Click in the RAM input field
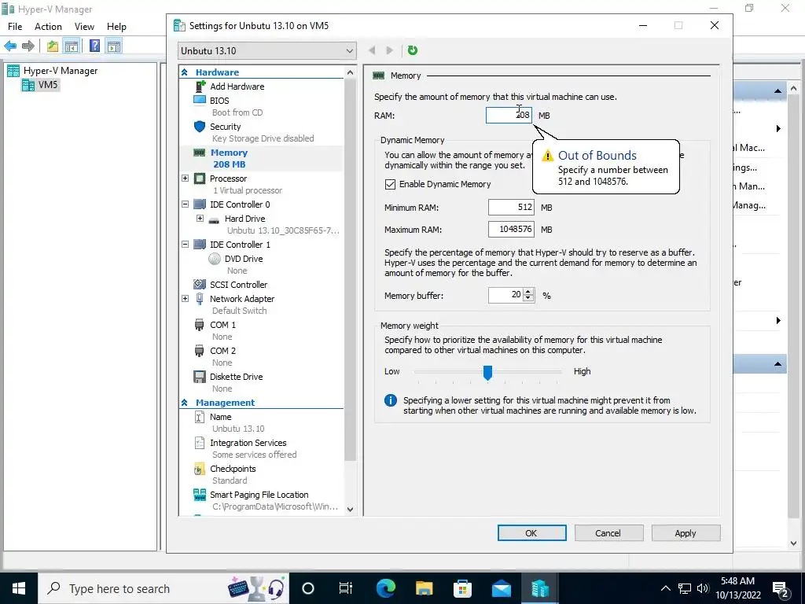Viewport: 805px width, 604px height. coord(509,115)
